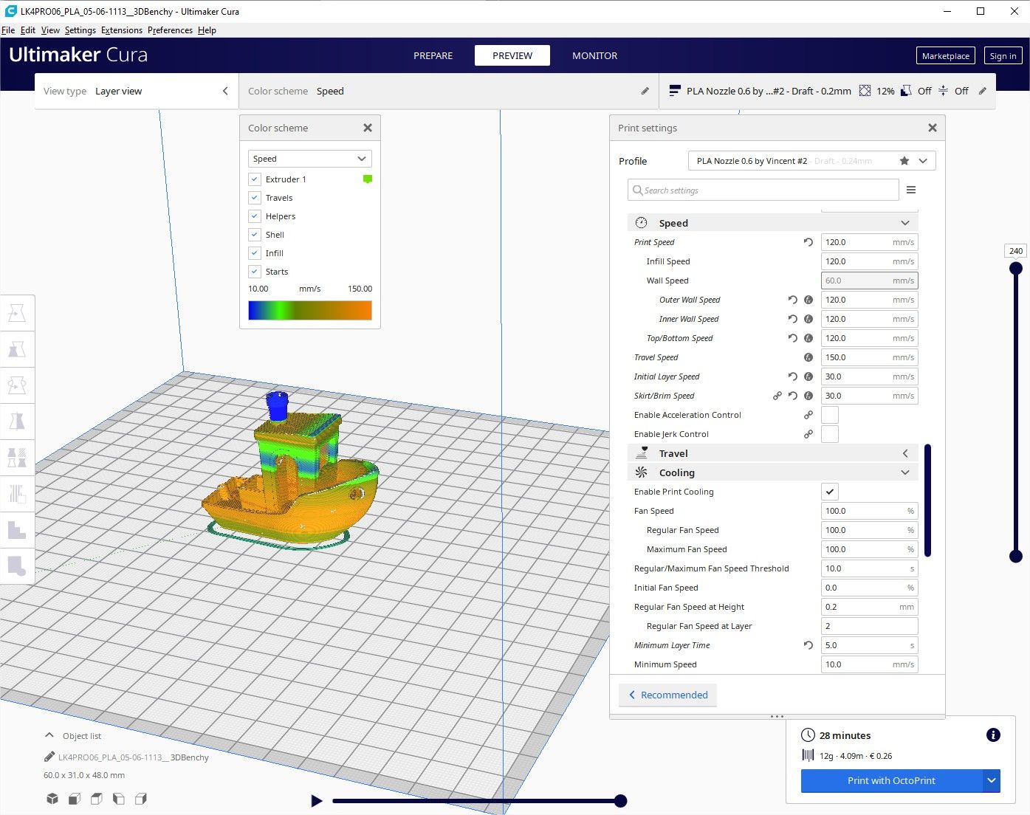The height and width of the screenshot is (815, 1030).
Task: Open the Speed color scheme dropdown
Action: 310,159
